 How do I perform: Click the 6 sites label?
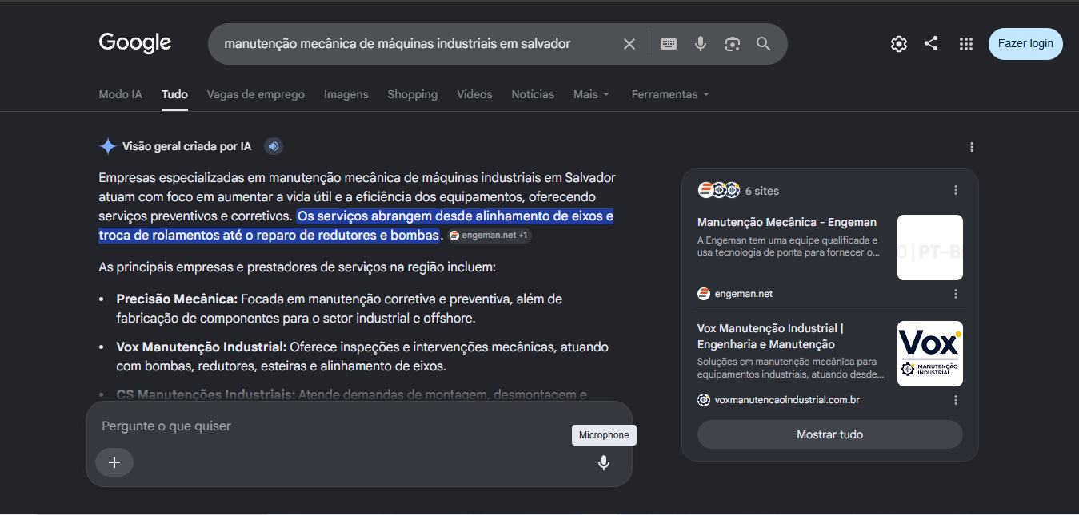pos(762,191)
